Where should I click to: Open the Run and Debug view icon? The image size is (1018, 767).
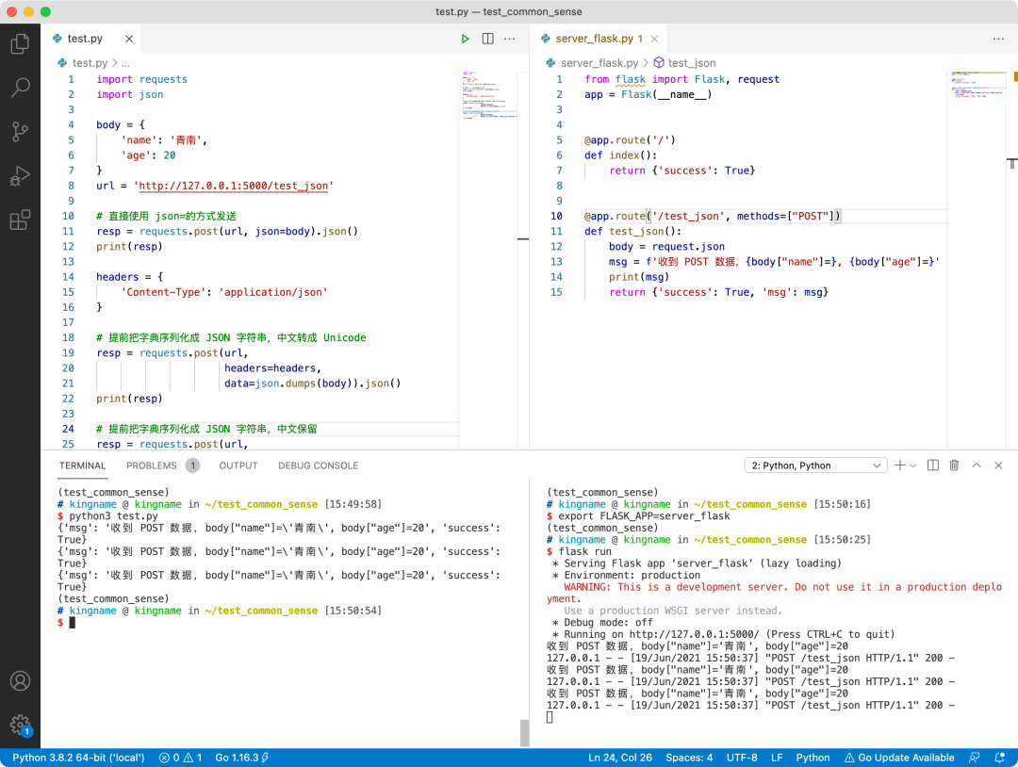coord(20,176)
